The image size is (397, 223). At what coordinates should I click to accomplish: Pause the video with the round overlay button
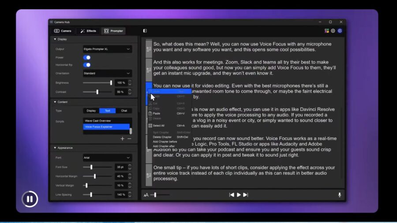(x=30, y=199)
